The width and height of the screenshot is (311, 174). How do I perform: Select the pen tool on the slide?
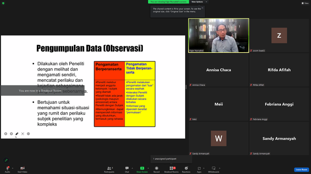pyautogui.click(x=17, y=134)
